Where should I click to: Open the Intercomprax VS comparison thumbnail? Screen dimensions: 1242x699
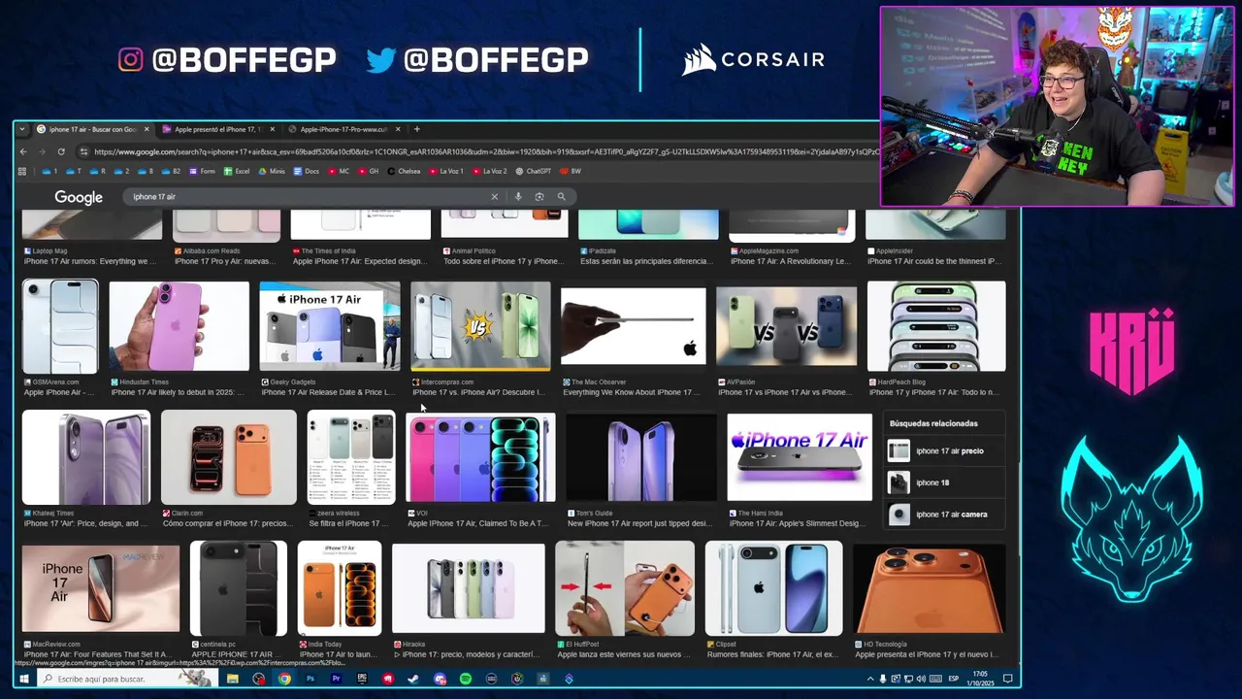pyautogui.click(x=480, y=326)
